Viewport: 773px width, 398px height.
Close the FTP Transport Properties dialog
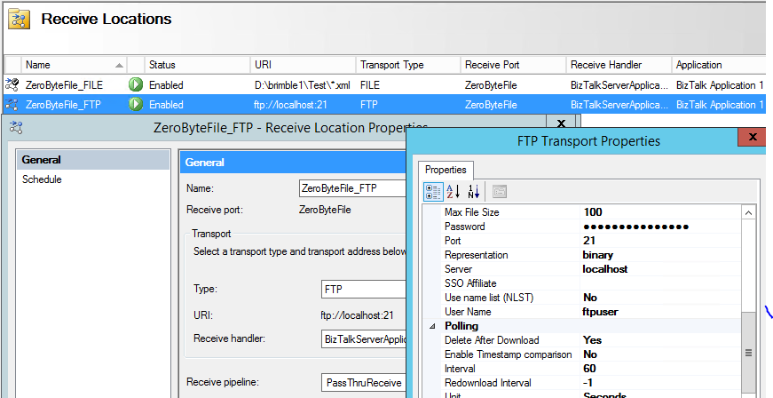pos(753,137)
